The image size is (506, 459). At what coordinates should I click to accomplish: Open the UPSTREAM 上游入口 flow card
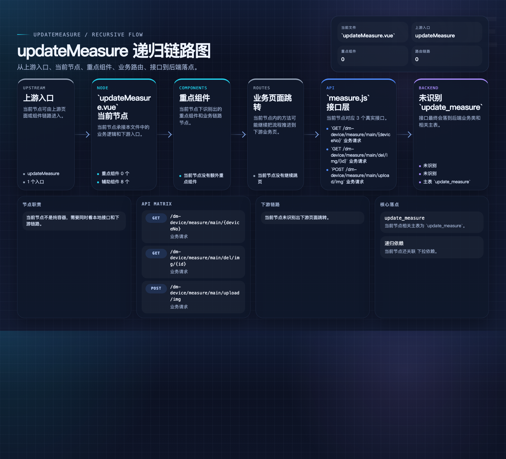46,134
